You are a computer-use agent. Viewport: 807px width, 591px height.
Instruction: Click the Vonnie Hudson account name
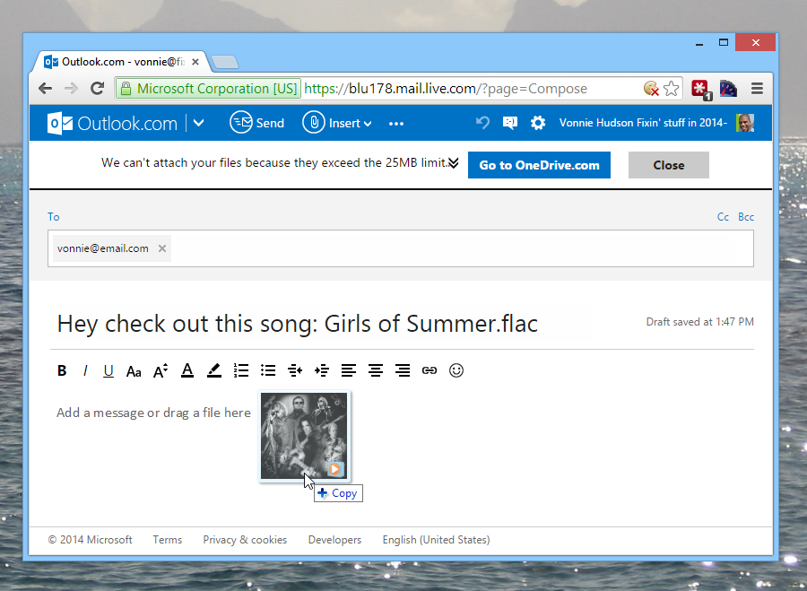coord(643,123)
